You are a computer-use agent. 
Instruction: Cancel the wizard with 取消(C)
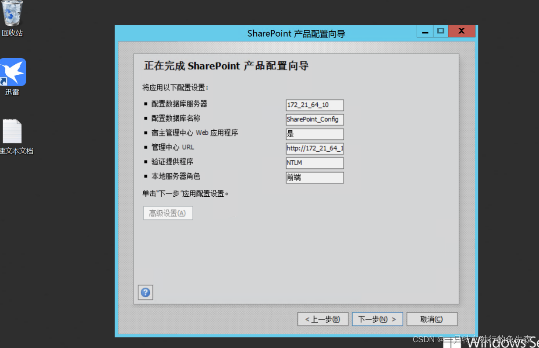tap(432, 319)
